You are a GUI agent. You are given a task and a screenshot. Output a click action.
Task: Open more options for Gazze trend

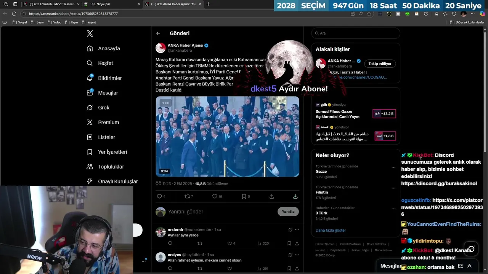click(x=393, y=167)
